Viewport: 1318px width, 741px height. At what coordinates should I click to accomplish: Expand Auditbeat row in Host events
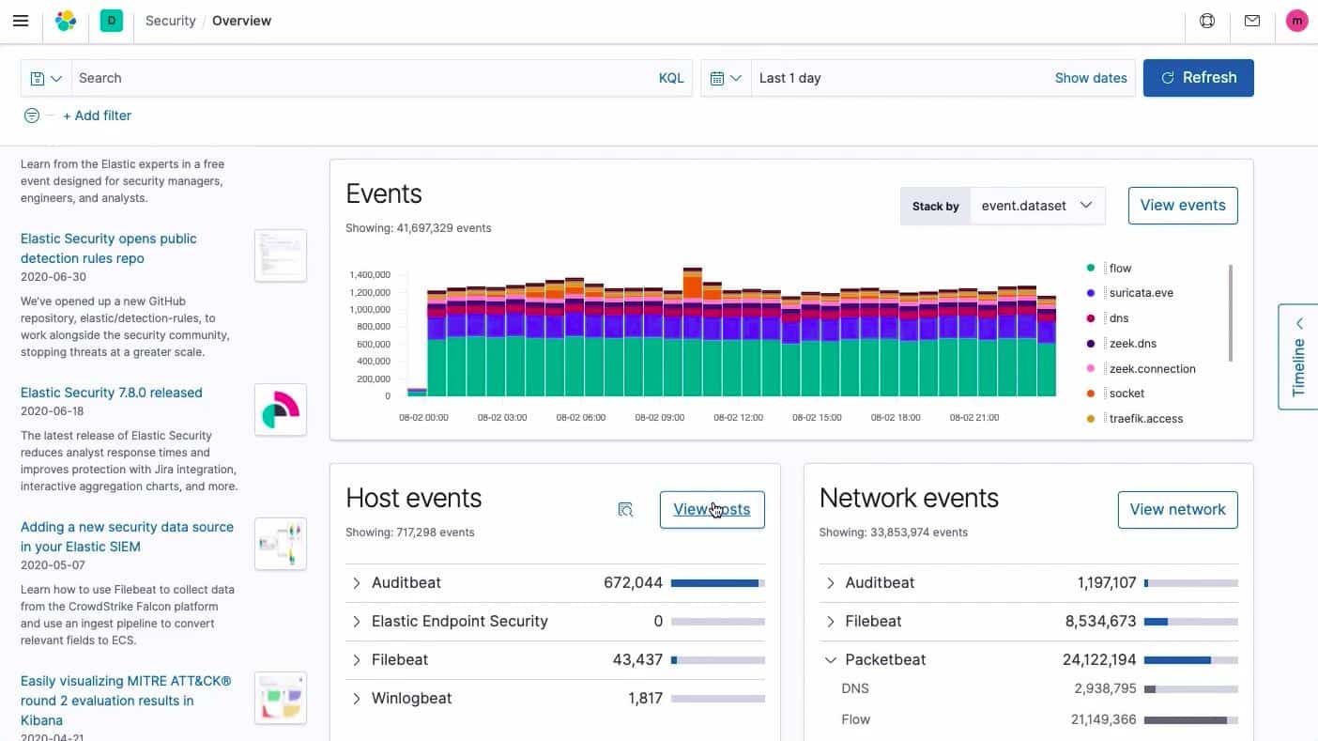[357, 583]
